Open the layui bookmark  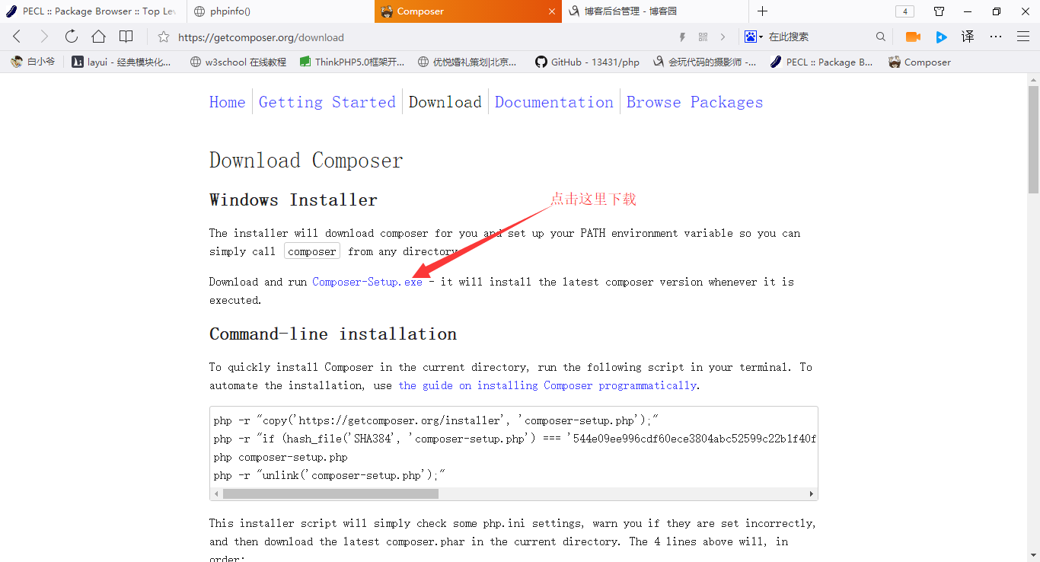(x=122, y=62)
